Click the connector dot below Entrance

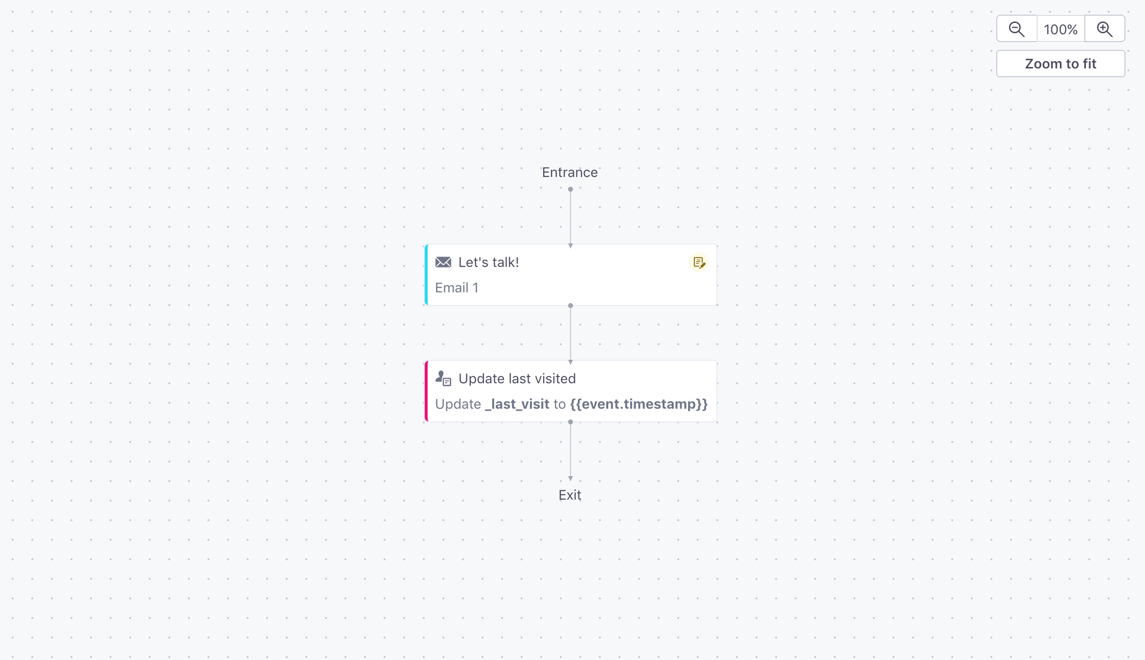[571, 189]
